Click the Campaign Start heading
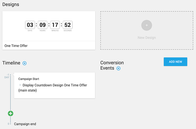 pyautogui.click(x=29, y=79)
